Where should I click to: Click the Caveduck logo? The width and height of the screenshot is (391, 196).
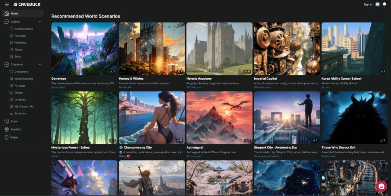[27, 4]
